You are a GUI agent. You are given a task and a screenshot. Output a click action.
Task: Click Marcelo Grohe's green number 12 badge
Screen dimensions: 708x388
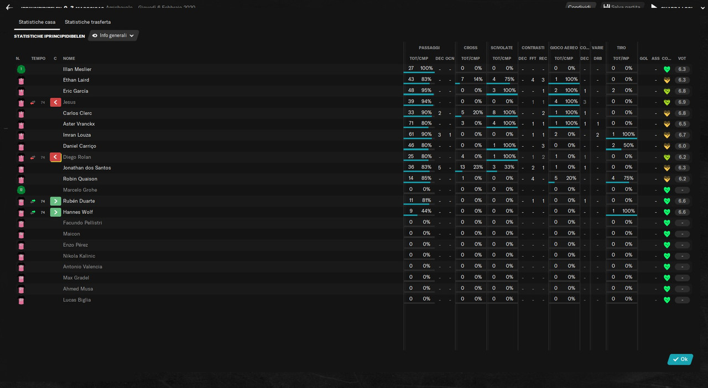[21, 190]
